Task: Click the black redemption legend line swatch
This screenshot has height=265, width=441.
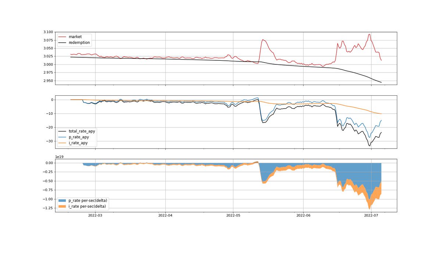Action: point(62,43)
